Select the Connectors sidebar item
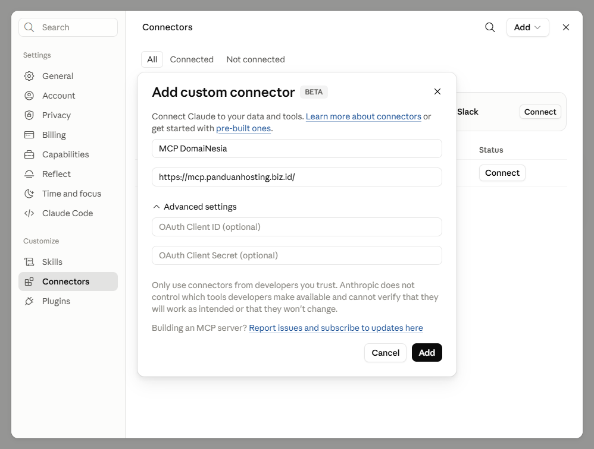Viewport: 594px width, 449px height. 68,282
